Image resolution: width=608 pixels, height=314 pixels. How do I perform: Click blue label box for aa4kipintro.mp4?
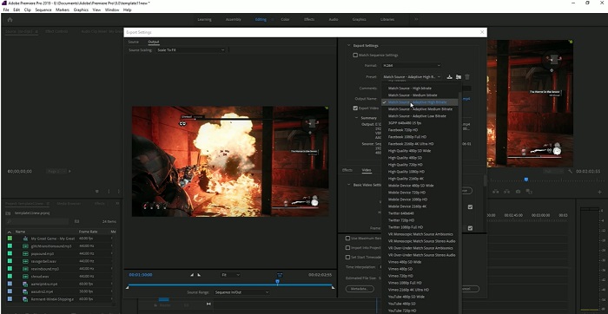[x=10, y=285]
